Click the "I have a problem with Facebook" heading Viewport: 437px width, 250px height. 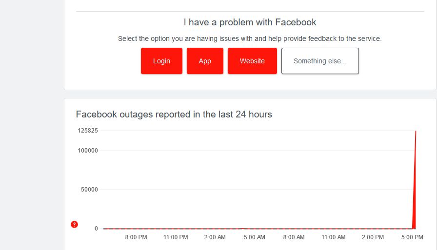tap(250, 22)
